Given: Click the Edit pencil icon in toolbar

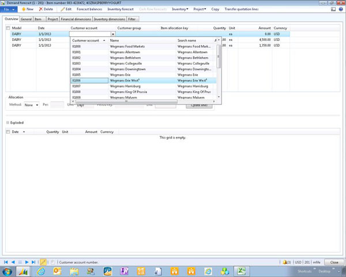Looking at the screenshot, I should point(63,9).
